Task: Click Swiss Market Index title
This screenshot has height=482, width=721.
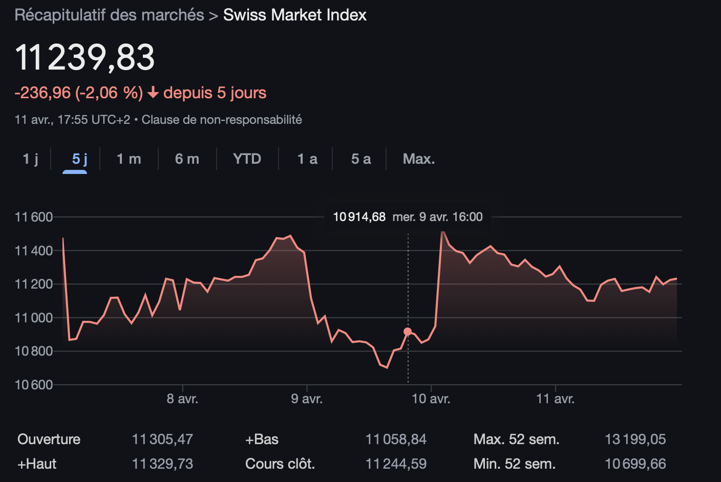Action: [295, 15]
